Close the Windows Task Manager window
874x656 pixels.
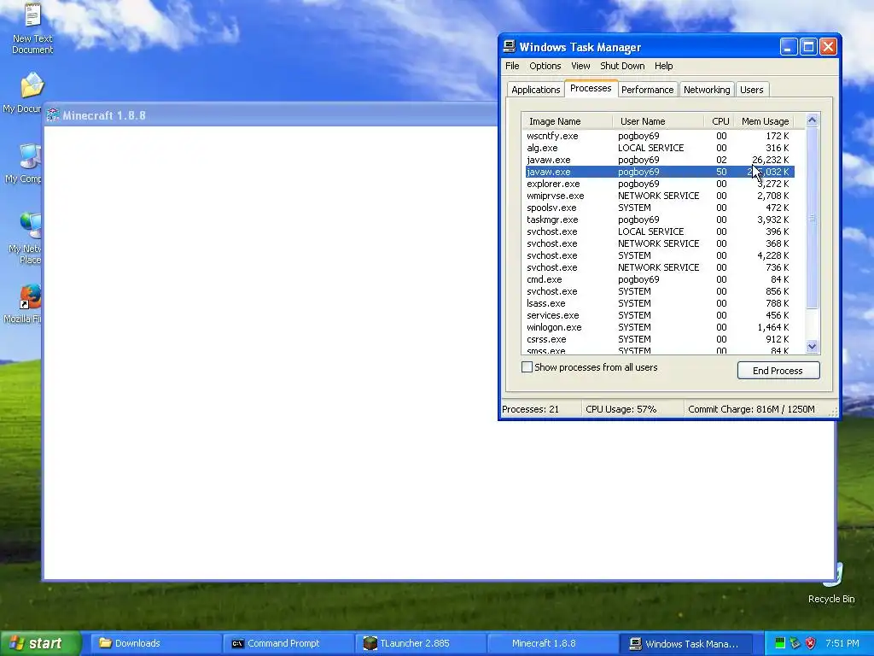click(828, 47)
